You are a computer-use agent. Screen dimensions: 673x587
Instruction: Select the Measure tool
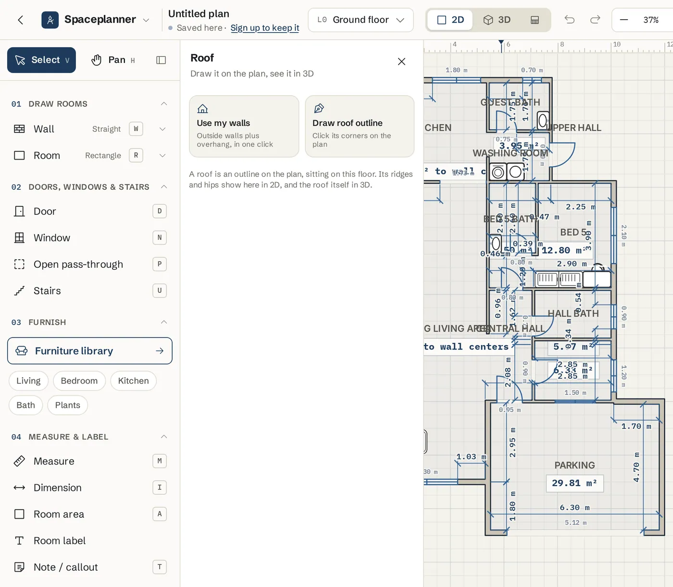pyautogui.click(x=89, y=461)
